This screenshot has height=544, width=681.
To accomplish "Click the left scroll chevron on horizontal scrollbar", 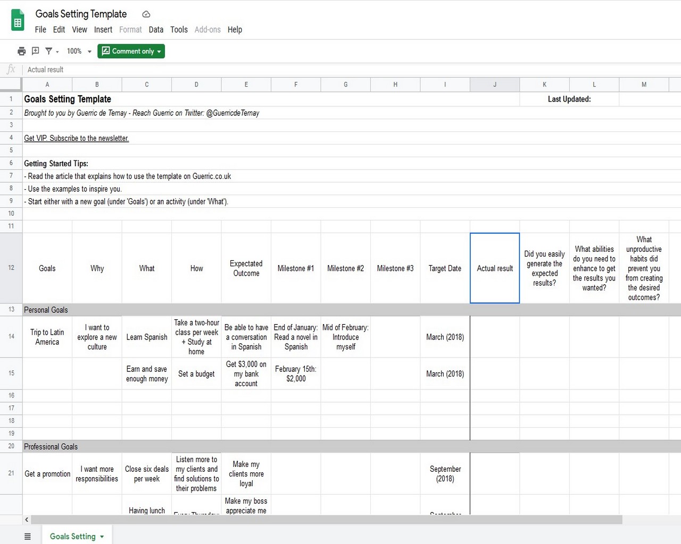I will pyautogui.click(x=26, y=520).
